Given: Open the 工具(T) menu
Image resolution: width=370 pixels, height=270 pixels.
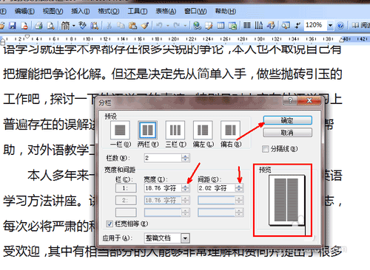Looking at the screenshot, I should [138, 11].
